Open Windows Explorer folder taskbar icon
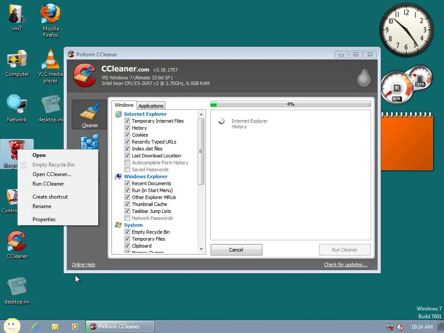The width and height of the screenshot is (444, 333). [x=55, y=326]
